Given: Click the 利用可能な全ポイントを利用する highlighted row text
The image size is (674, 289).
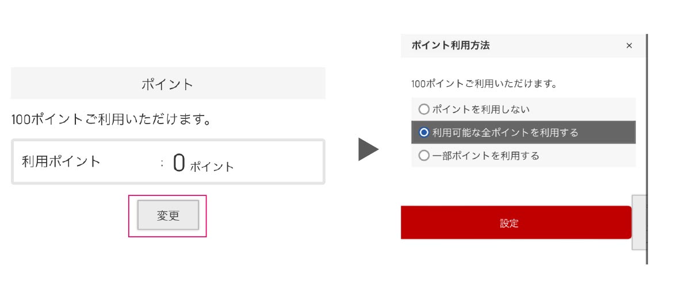Looking at the screenshot, I should point(505,132).
